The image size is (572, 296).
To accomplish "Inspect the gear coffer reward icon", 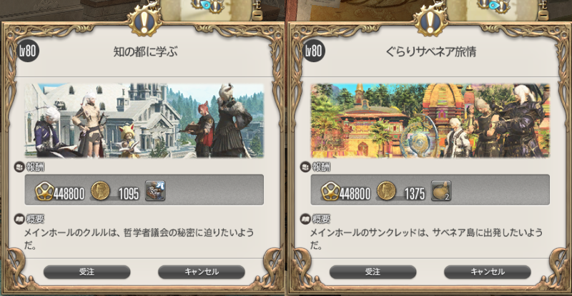I will tap(155, 190).
